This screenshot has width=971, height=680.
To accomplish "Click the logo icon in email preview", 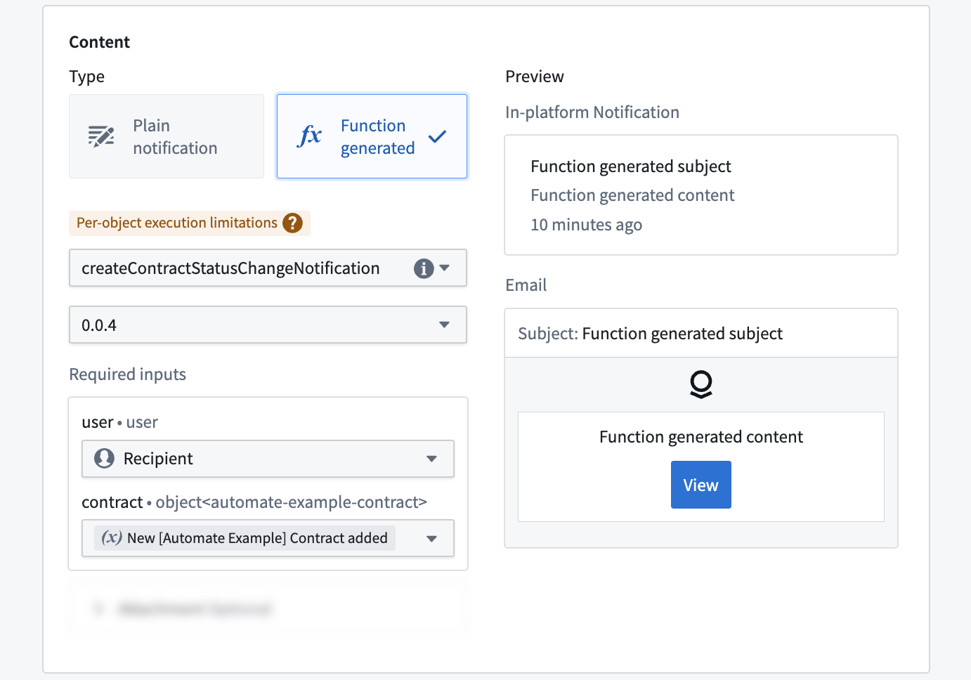I will 701,384.
